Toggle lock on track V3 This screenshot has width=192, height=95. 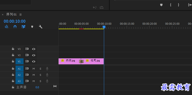(13, 49)
